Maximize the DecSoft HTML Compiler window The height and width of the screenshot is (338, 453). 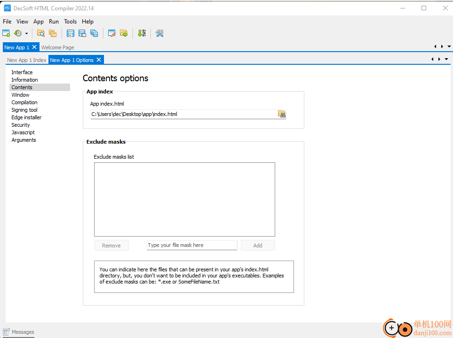coord(424,8)
